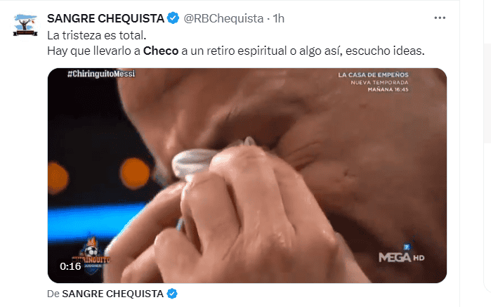Open the @RBChequista handle link
This screenshot has width=491, height=307.
pyautogui.click(x=223, y=18)
